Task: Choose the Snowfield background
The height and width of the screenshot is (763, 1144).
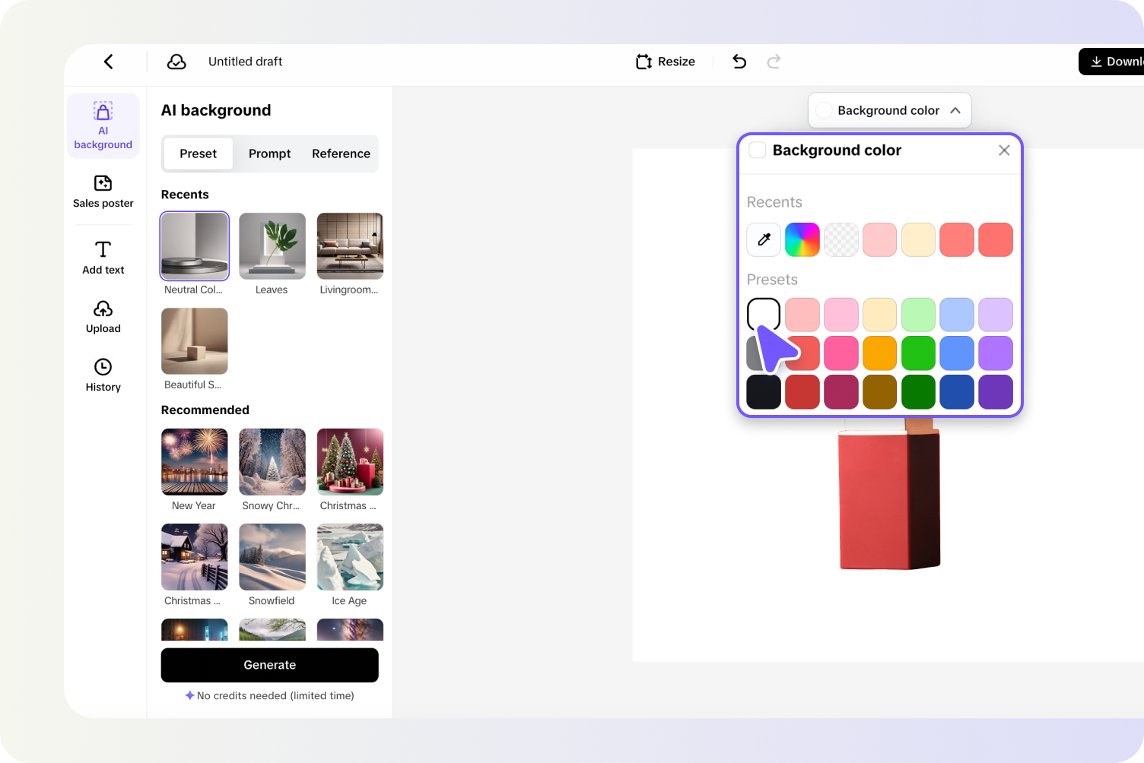Action: click(x=272, y=557)
